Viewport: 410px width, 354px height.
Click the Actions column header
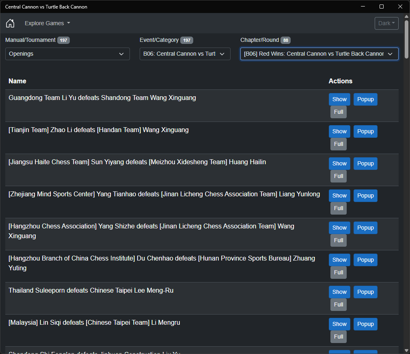coord(341,81)
